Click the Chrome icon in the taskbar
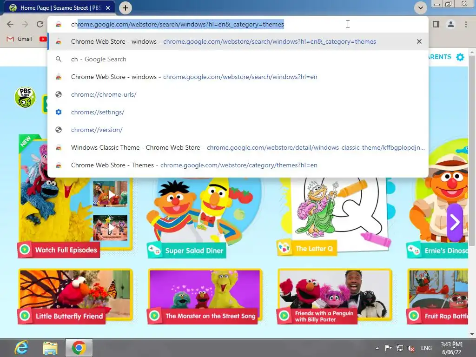Screen dimensions: 476x357 79,348
